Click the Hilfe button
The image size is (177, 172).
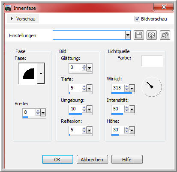(x=127, y=160)
